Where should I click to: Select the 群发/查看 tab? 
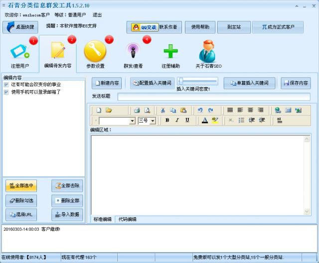[x=133, y=54]
